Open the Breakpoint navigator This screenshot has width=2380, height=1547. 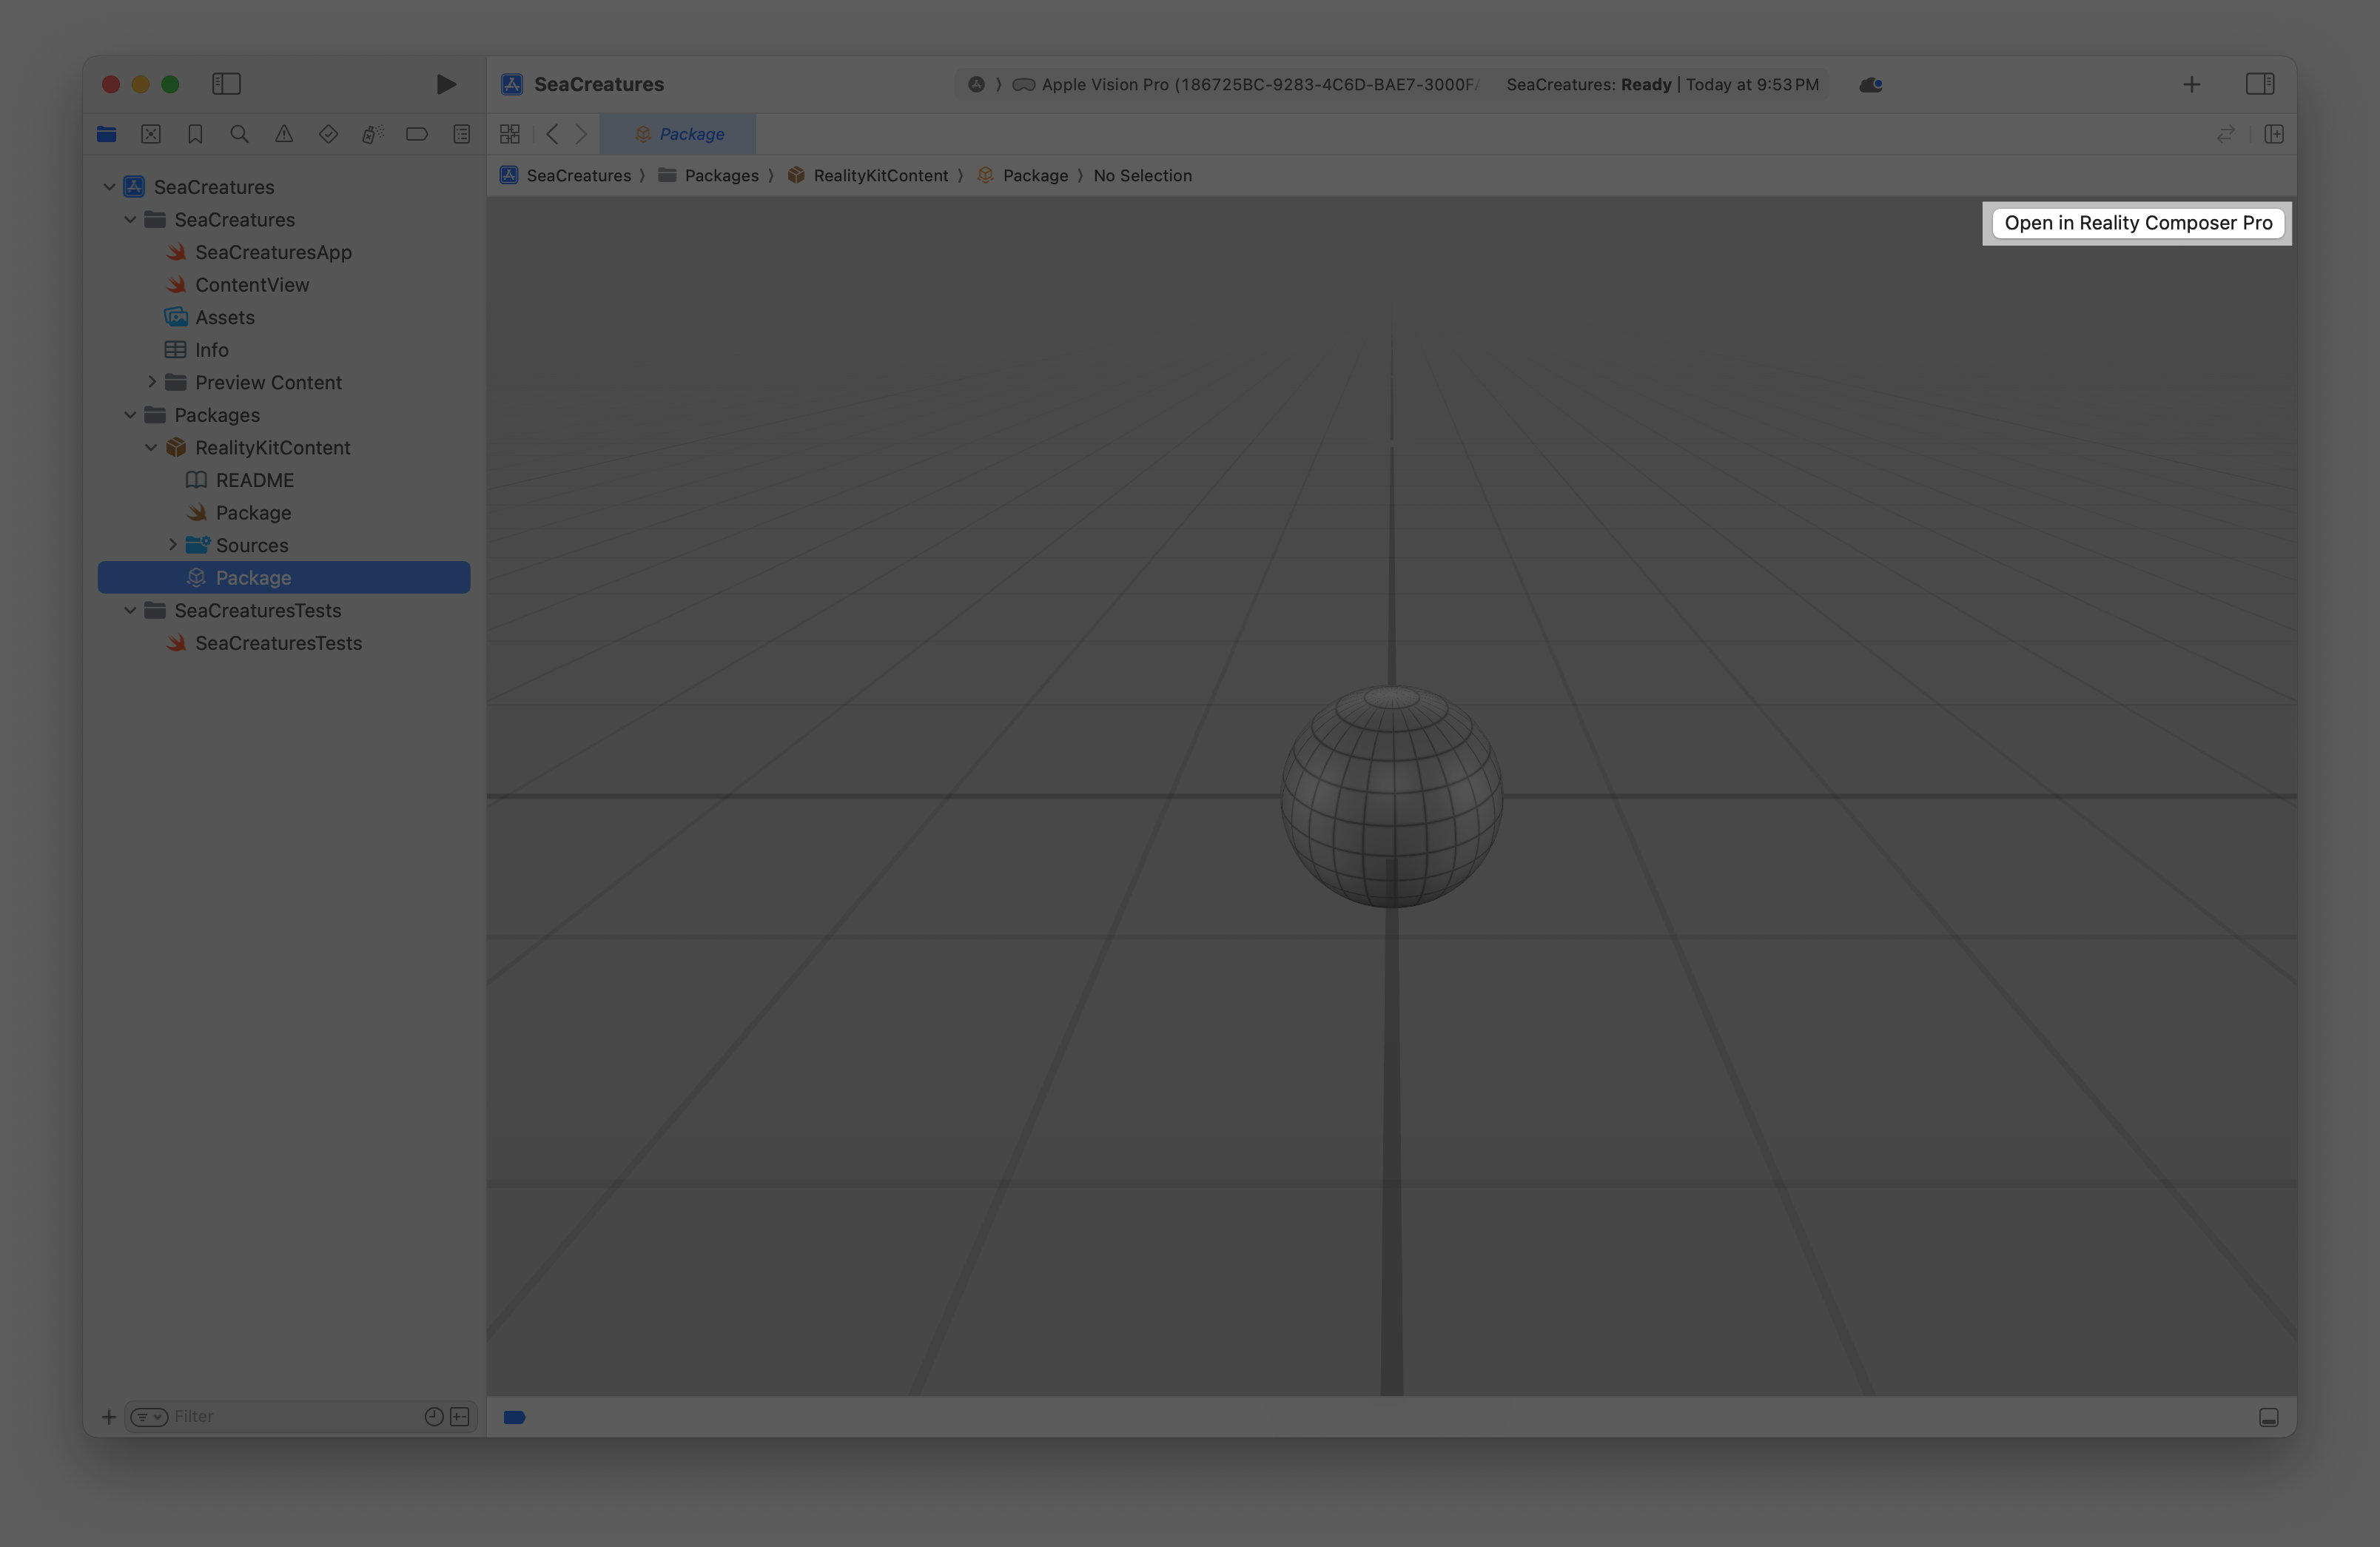coord(417,133)
